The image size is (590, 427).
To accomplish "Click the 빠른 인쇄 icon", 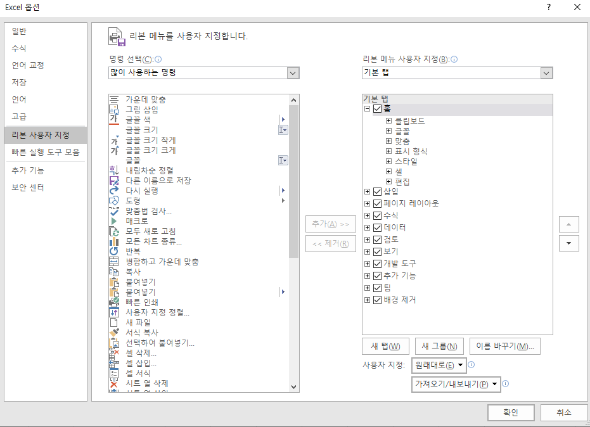I will pos(114,302).
